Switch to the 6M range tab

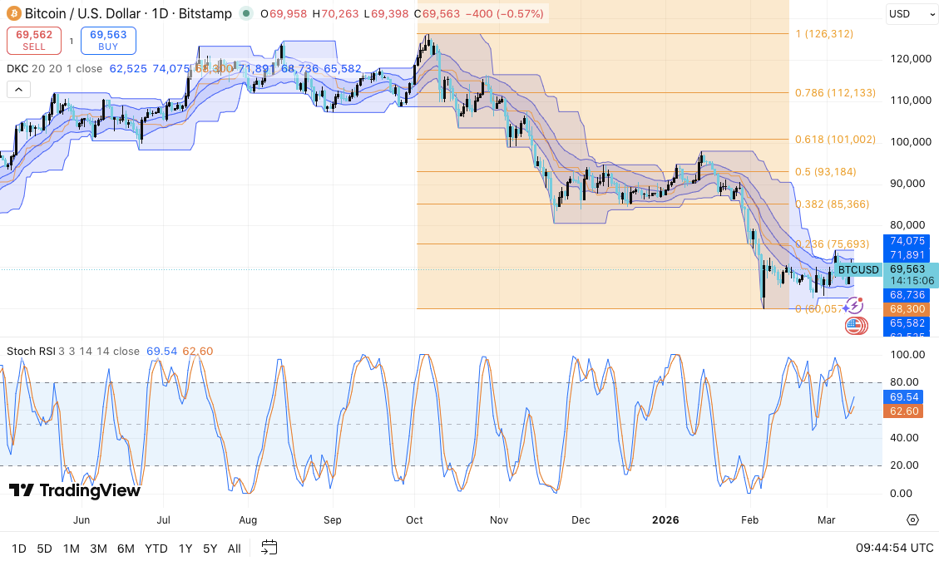[126, 549]
